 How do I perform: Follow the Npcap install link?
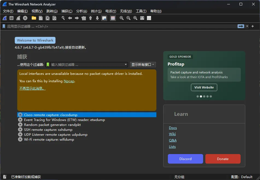point(69,81)
